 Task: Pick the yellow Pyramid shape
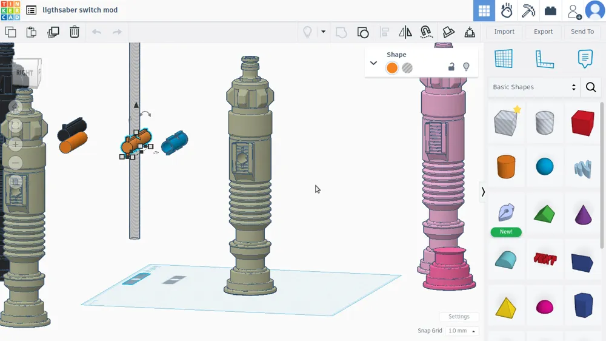click(x=505, y=308)
